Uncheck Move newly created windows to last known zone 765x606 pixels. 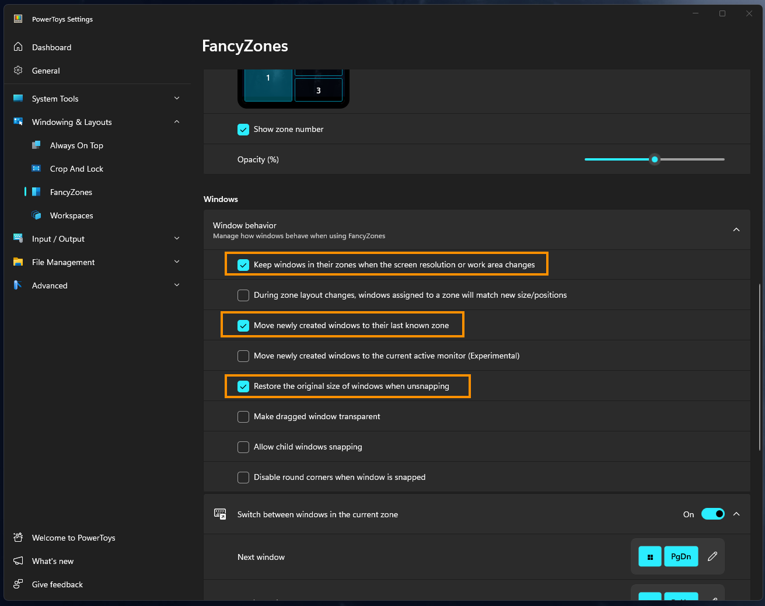tap(243, 325)
